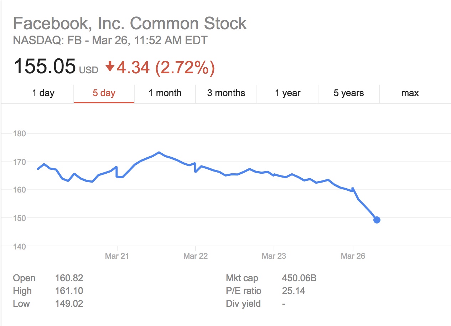Select the Mar 21 date label
451x326 pixels.
click(117, 256)
